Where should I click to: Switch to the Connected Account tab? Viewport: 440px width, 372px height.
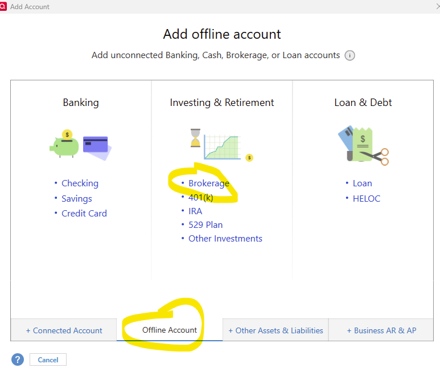click(64, 330)
